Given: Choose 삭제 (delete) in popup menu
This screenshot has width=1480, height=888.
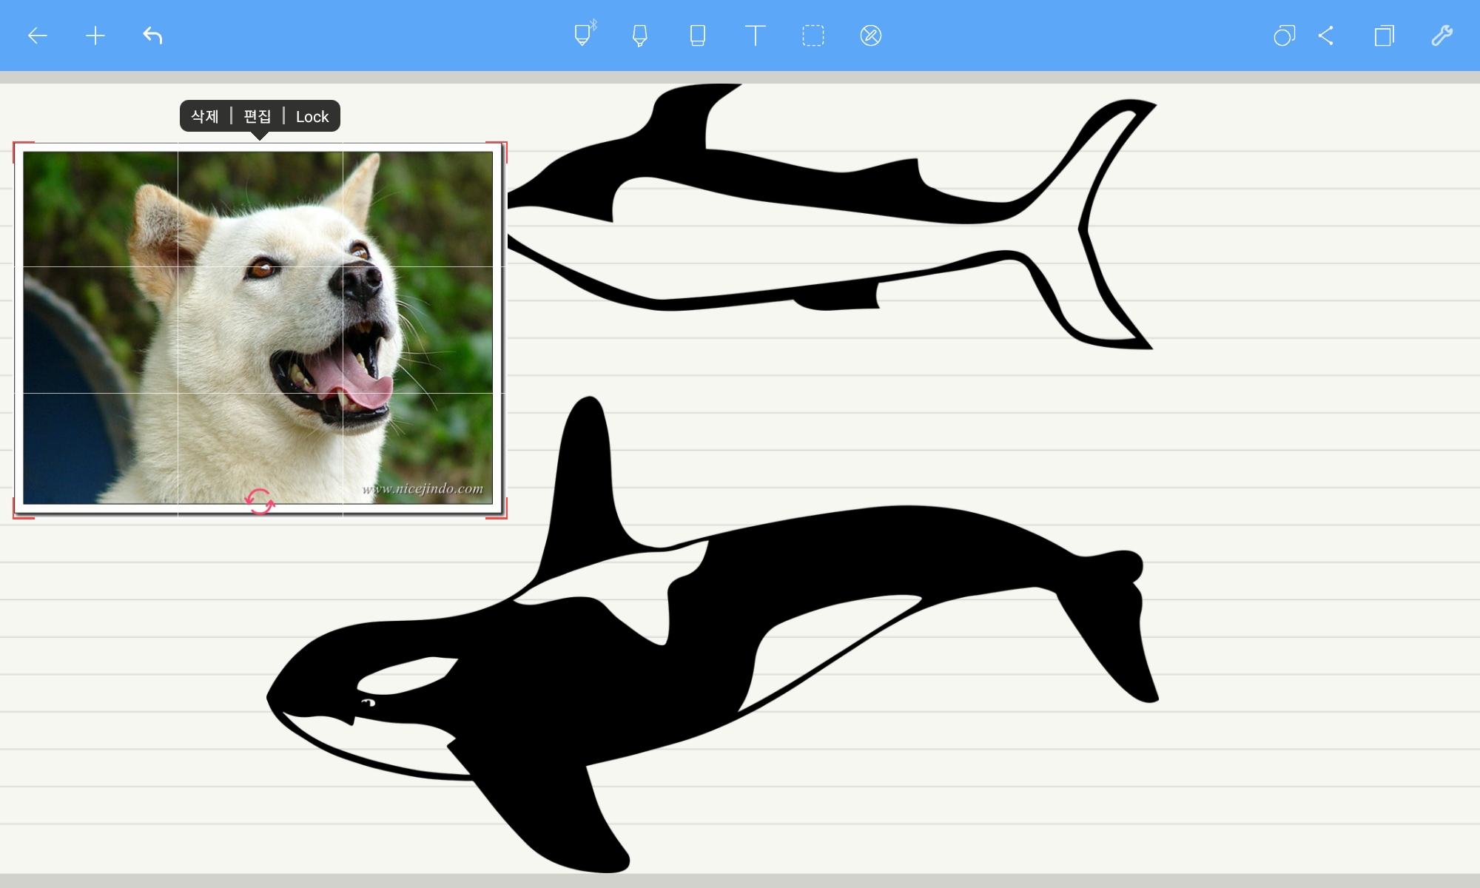Looking at the screenshot, I should coord(205,116).
